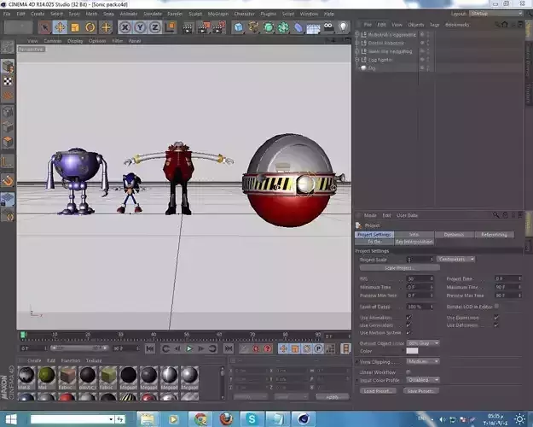Switch to the Dynamics tab
Image resolution: width=533 pixels, height=427 pixels.
click(454, 235)
